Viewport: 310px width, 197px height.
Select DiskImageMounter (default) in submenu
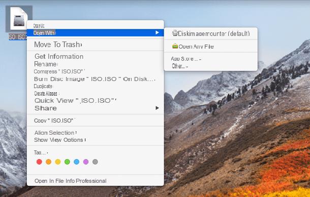pyautogui.click(x=211, y=33)
